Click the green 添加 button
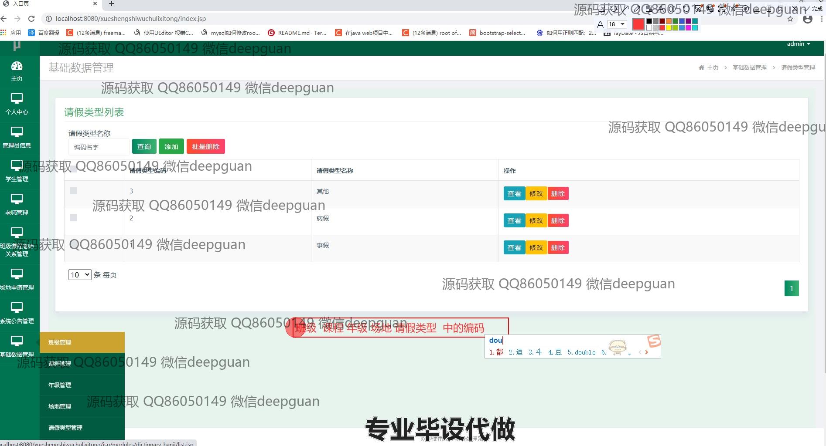The height and width of the screenshot is (446, 826). (x=171, y=147)
